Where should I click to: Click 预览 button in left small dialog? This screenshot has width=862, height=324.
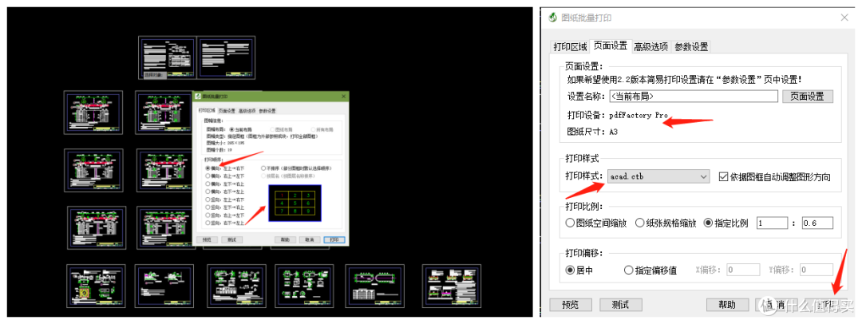click(207, 240)
